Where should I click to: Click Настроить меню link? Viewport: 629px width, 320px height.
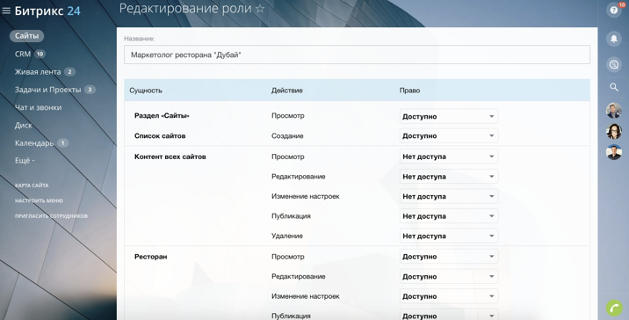tap(39, 200)
